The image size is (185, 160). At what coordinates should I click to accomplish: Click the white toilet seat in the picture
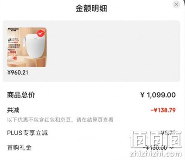point(35,46)
